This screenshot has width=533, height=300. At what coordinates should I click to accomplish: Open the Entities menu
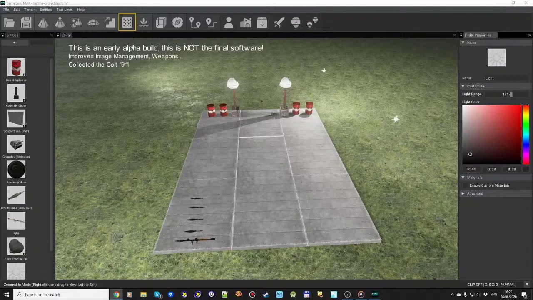click(46, 10)
